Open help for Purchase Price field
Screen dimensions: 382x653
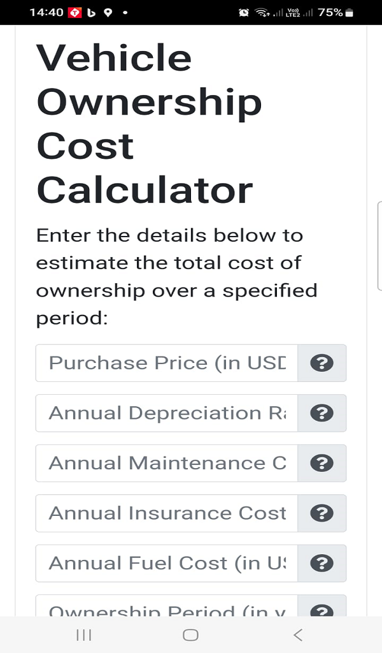(x=322, y=363)
